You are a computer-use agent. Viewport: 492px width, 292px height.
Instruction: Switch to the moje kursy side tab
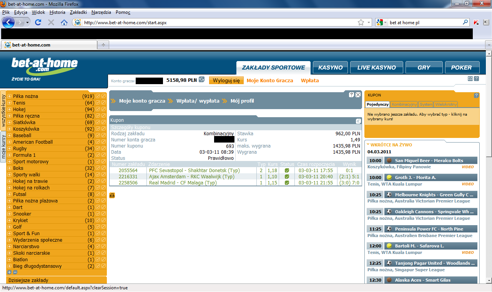click(x=3, y=147)
